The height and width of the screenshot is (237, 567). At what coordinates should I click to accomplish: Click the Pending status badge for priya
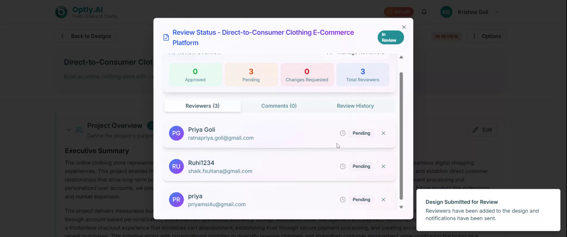tap(361, 200)
